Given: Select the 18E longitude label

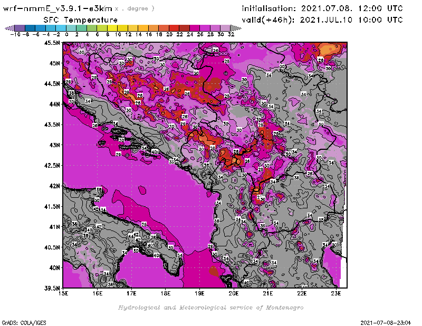Looking at the screenshot, I should 166,293.
